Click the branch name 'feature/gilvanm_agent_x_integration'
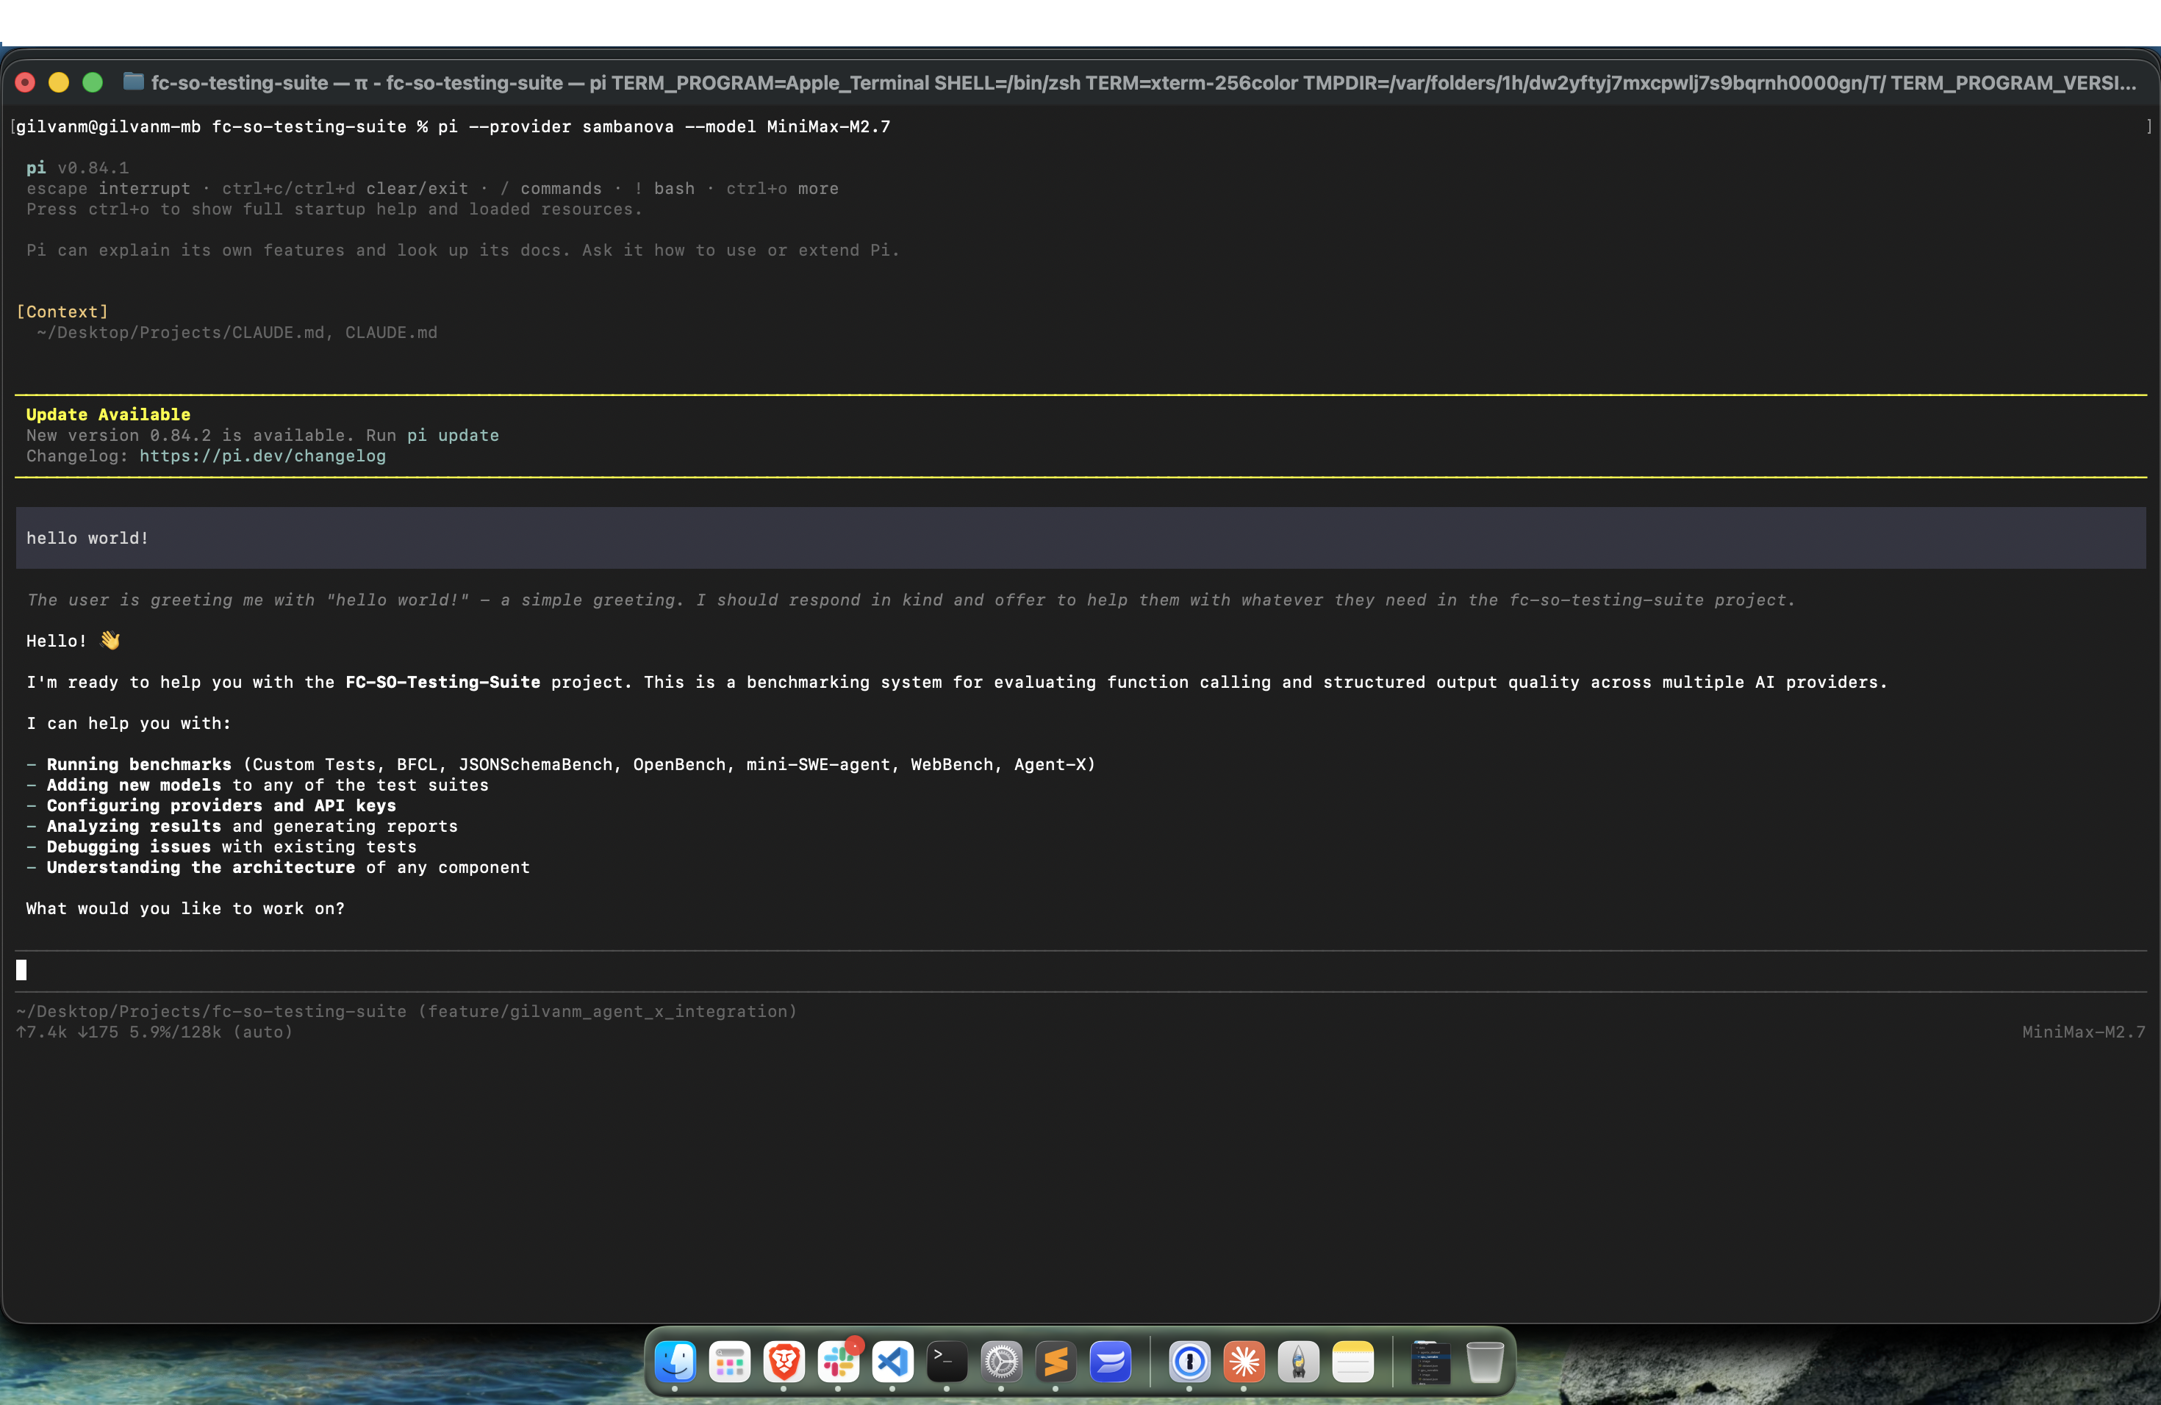The height and width of the screenshot is (1405, 2161). tap(607, 1010)
